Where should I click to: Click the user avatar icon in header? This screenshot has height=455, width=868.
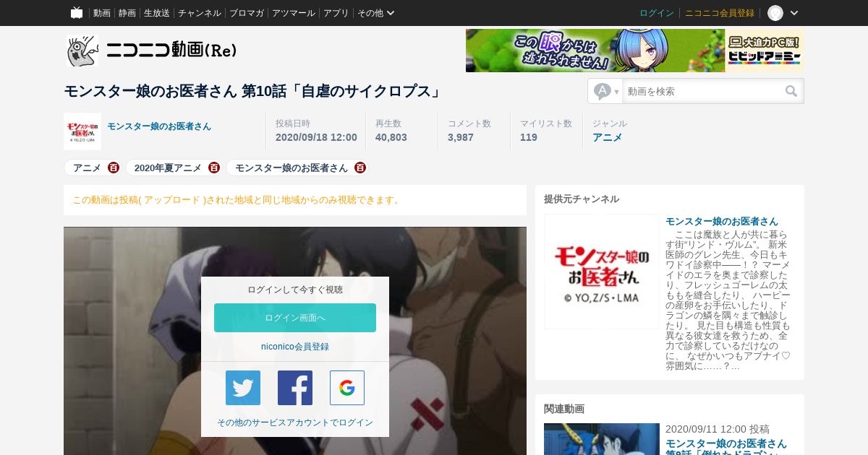click(x=775, y=13)
